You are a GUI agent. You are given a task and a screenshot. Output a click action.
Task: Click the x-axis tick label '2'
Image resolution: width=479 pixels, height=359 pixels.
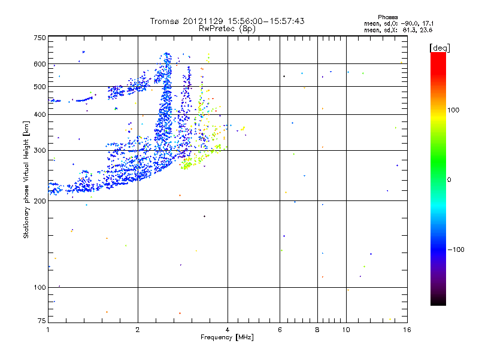(138, 330)
